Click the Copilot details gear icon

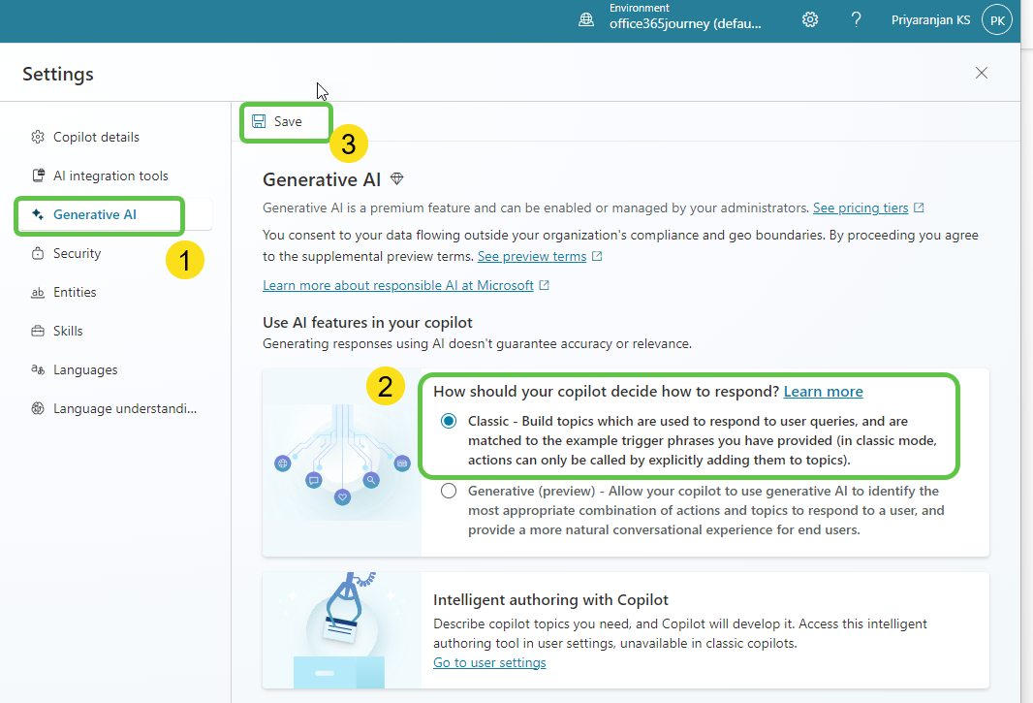(x=37, y=136)
